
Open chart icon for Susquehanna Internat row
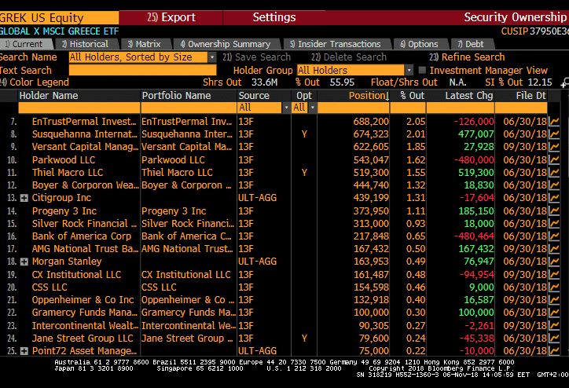pyautogui.click(x=554, y=134)
